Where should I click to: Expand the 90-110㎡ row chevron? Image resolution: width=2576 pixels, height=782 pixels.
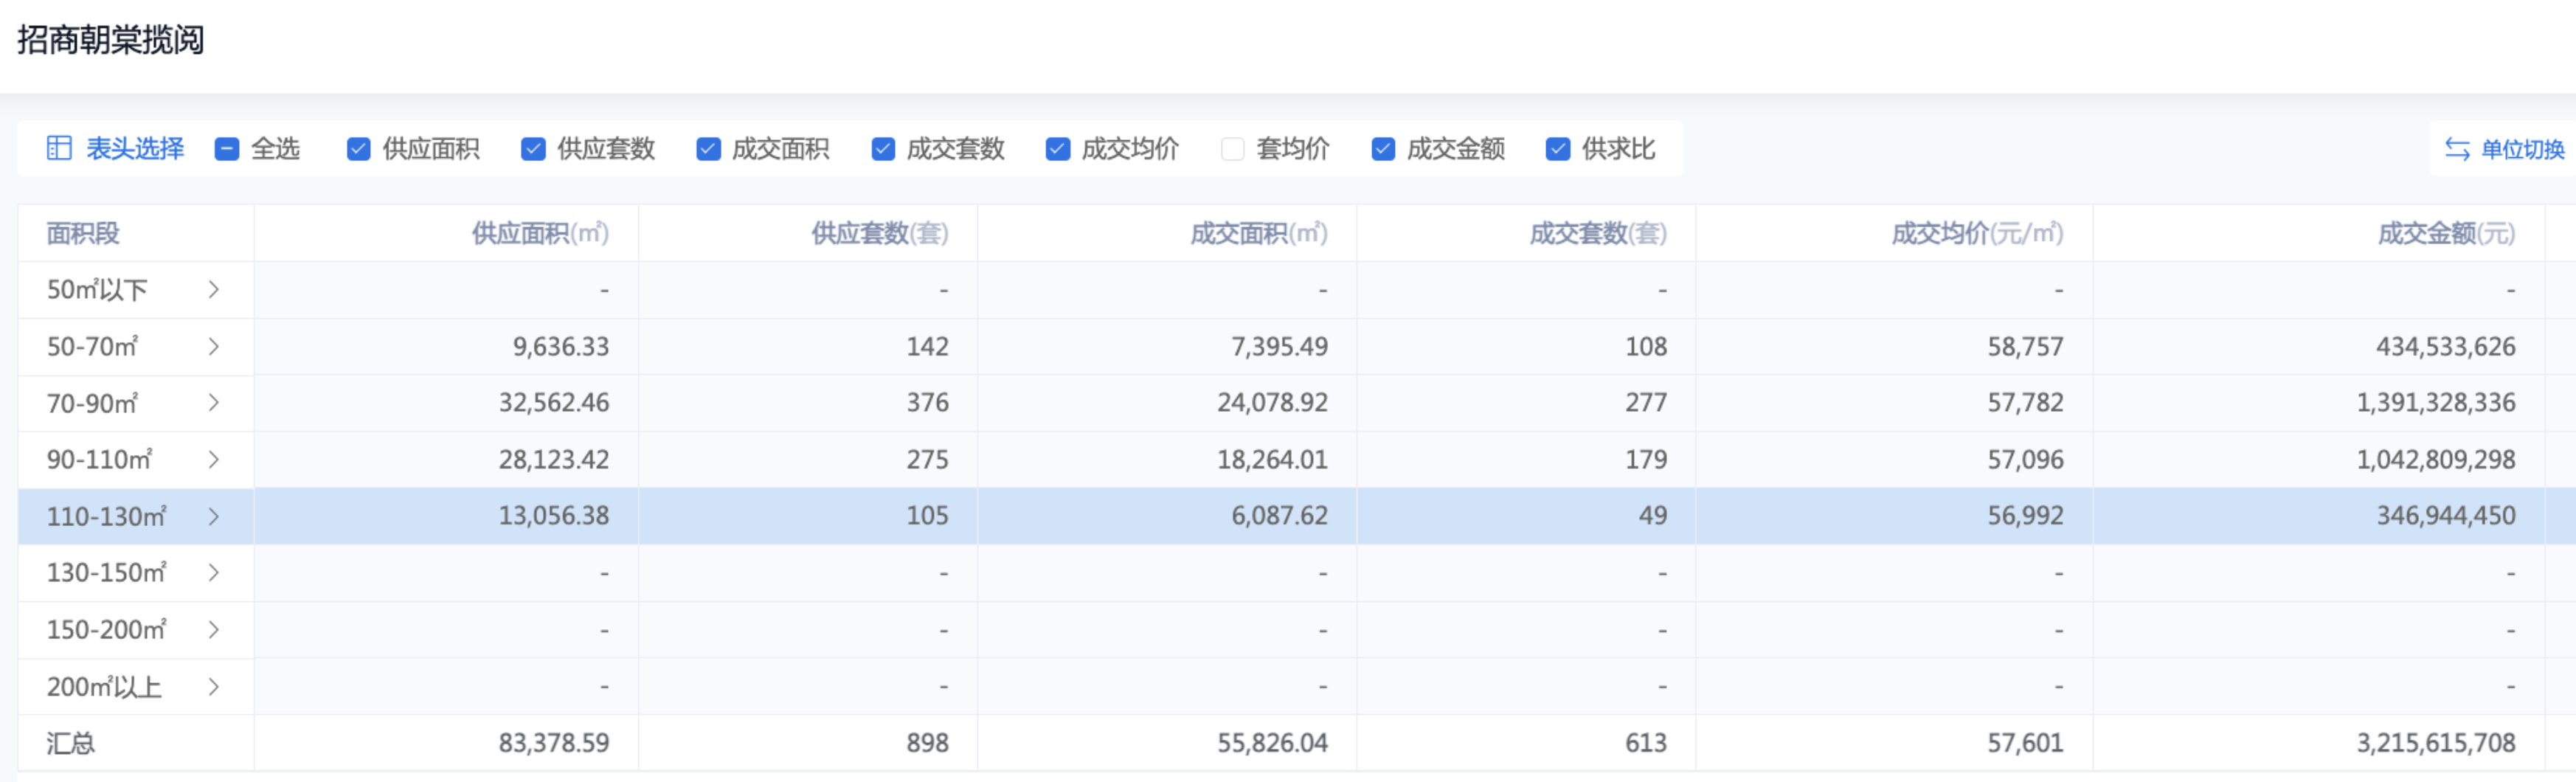pyautogui.click(x=213, y=459)
